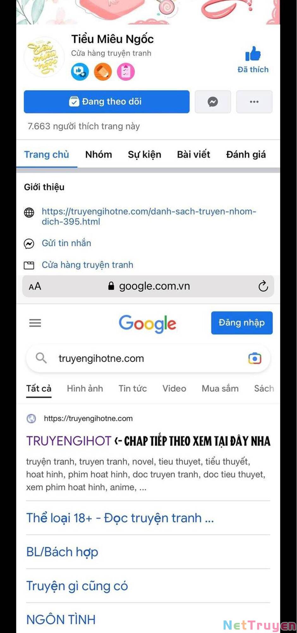The image size is (297, 633).
Task: Click the Gửi tin nhắn link
Action: (66, 243)
